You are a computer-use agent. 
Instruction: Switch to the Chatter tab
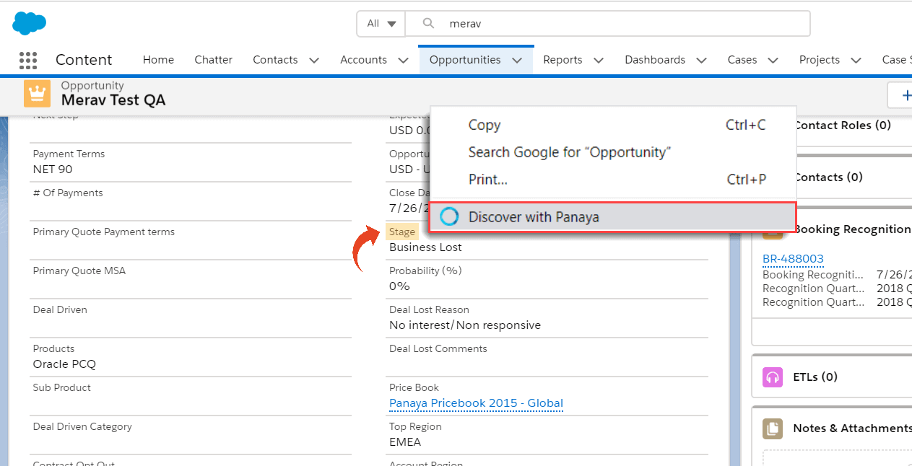pos(213,60)
